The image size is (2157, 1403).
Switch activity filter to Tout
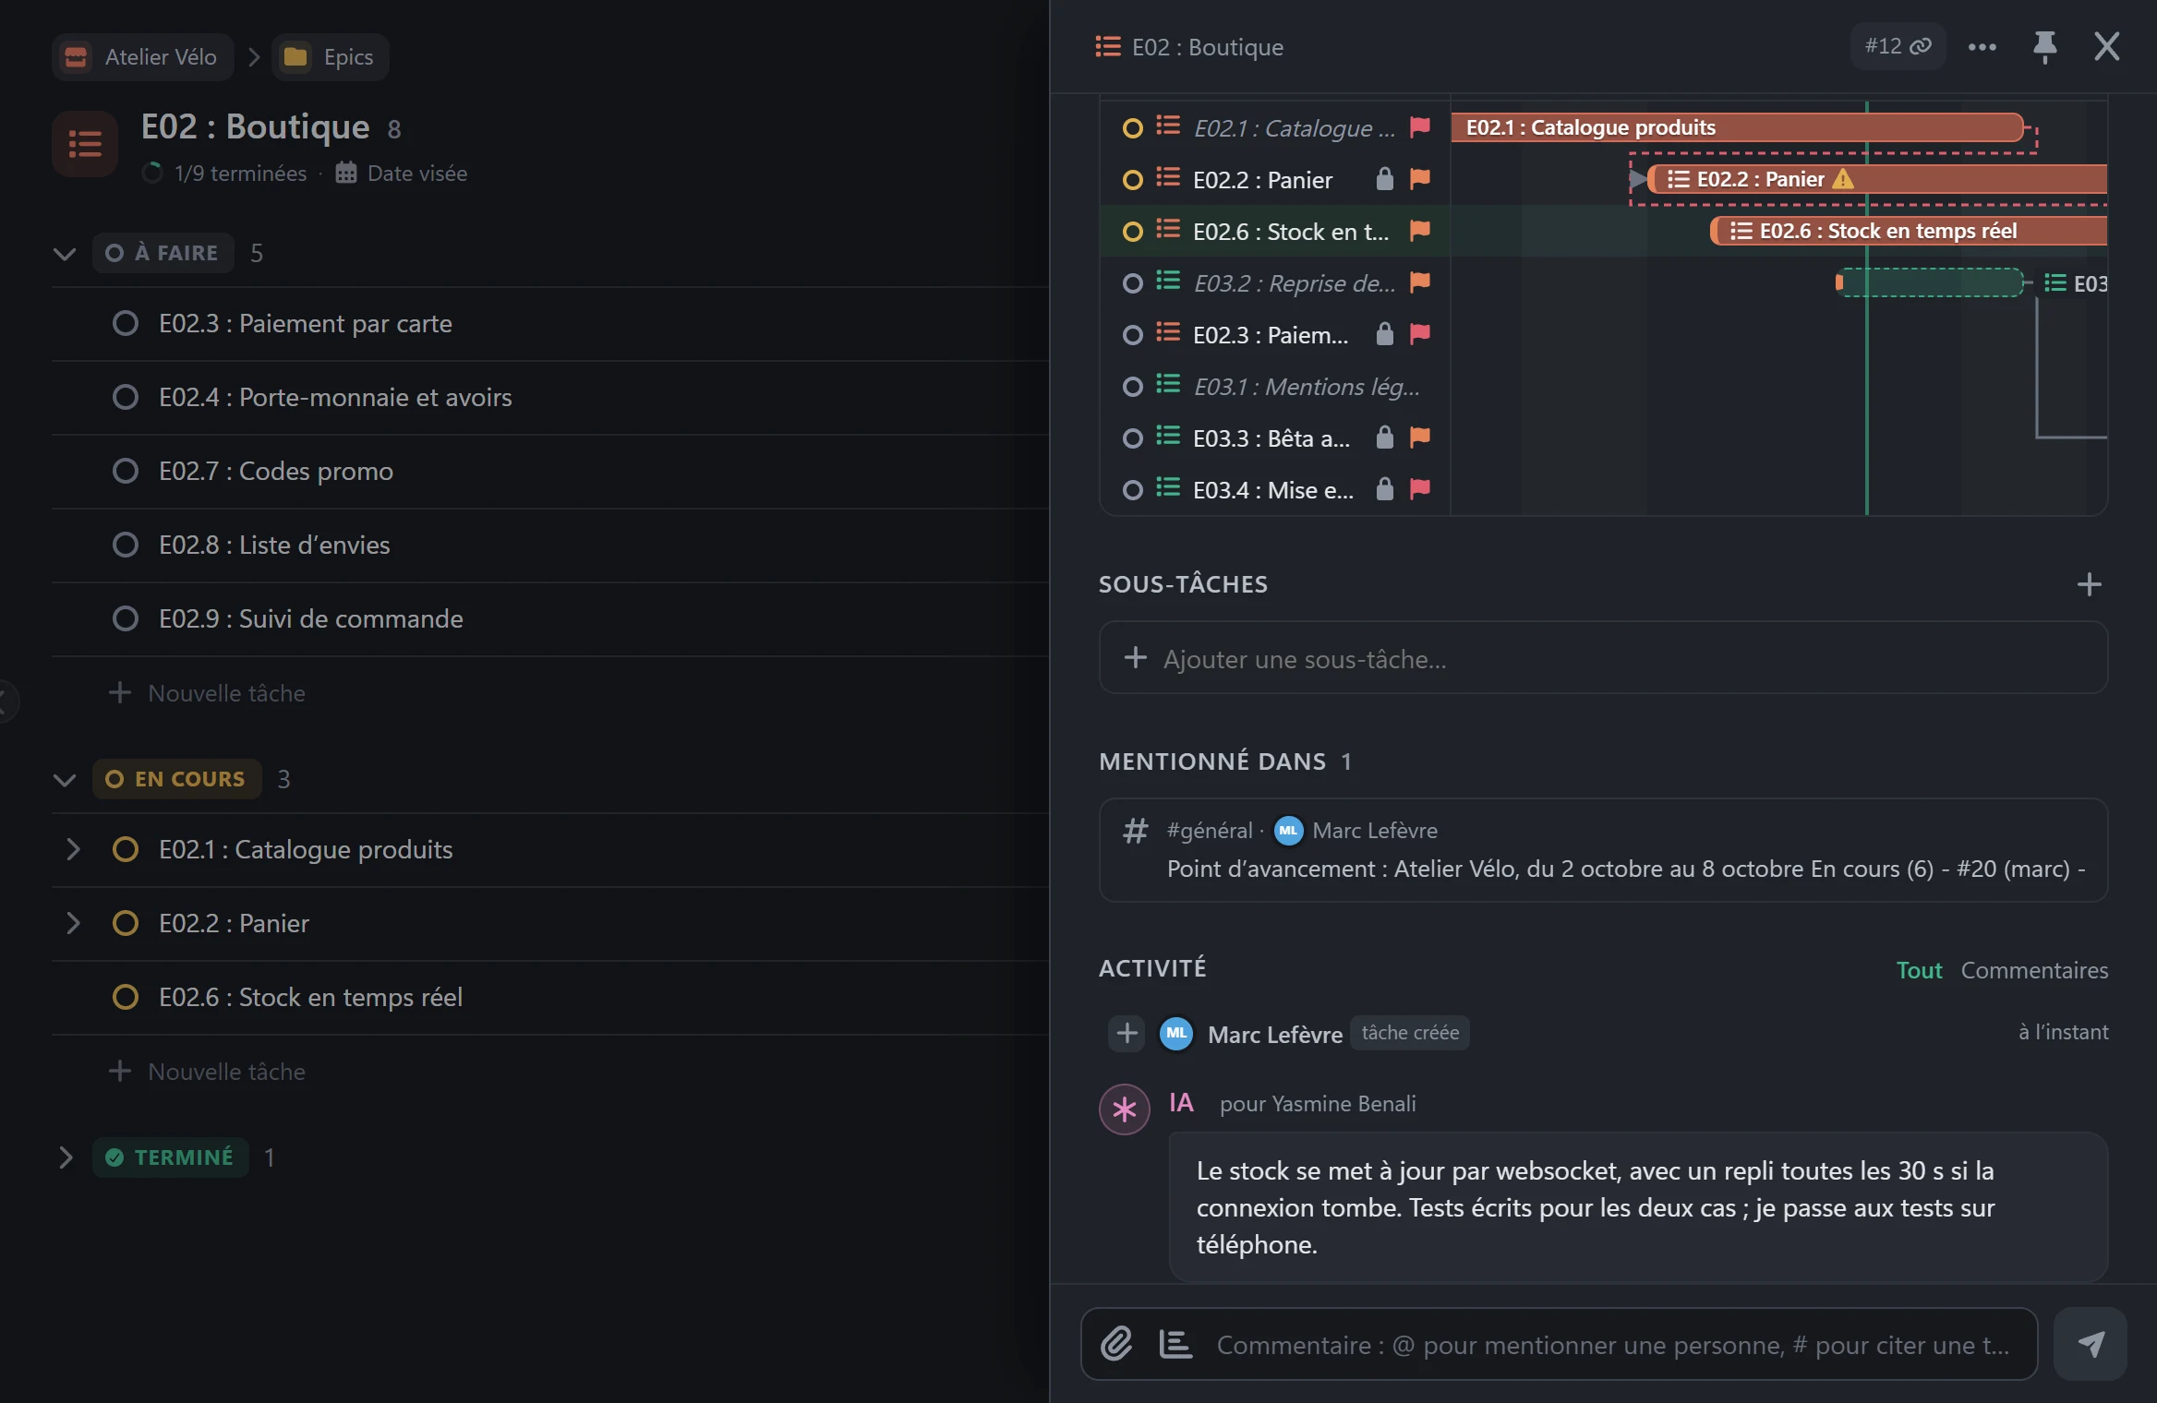pyautogui.click(x=1919, y=970)
